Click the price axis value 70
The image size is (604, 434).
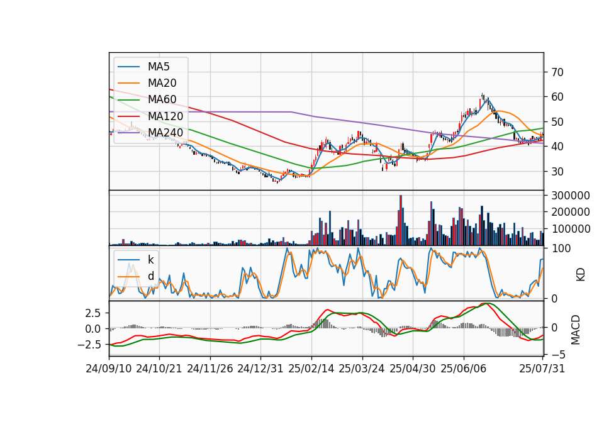[557, 72]
